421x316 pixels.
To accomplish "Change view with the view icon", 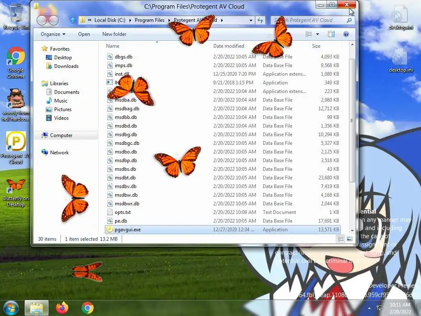I will (309, 34).
